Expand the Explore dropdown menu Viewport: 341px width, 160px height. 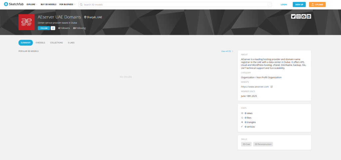coord(32,4)
